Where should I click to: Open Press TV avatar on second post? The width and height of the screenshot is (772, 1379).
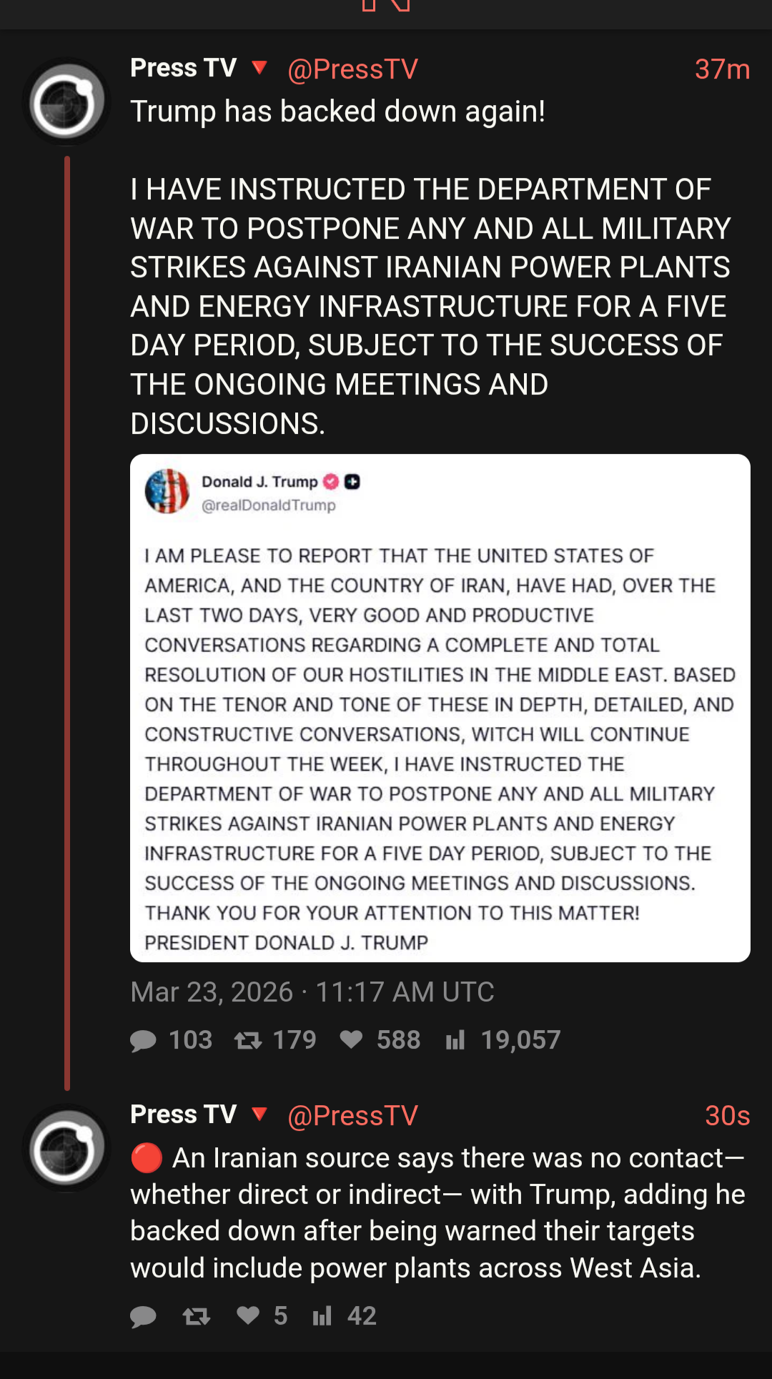(67, 1148)
